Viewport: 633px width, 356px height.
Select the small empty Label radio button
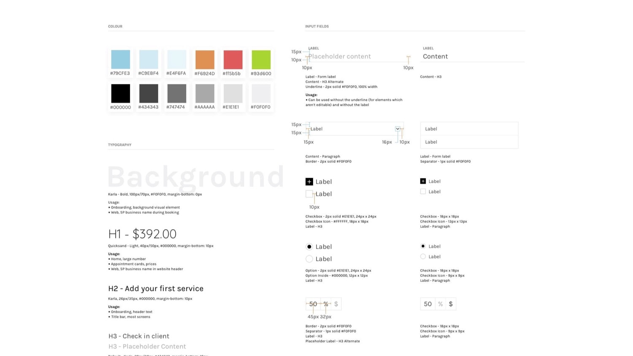(x=423, y=256)
